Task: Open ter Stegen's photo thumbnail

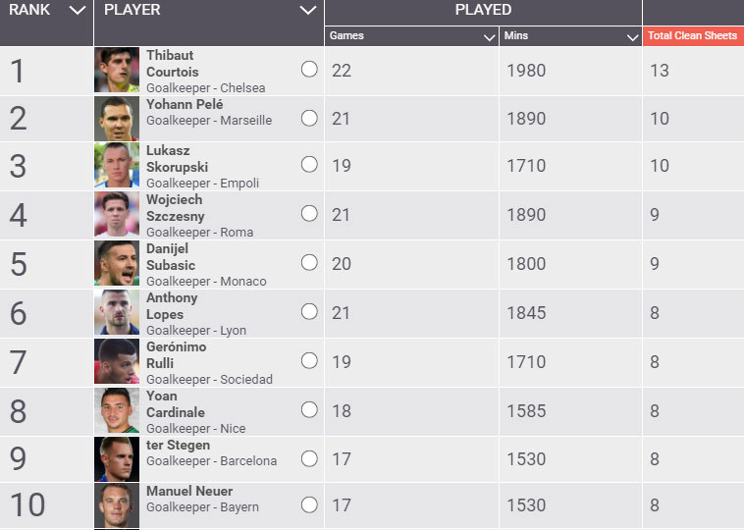Action: click(117, 458)
